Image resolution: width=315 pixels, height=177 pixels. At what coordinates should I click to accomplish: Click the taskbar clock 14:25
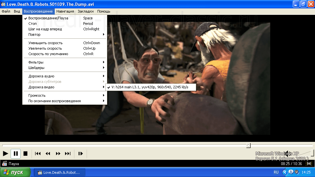306,172
